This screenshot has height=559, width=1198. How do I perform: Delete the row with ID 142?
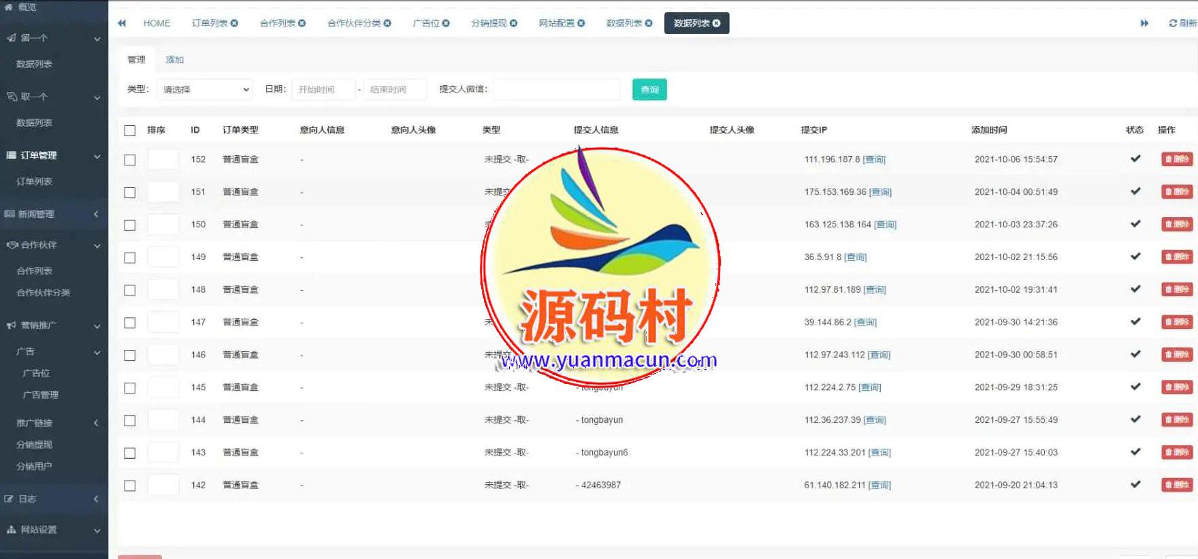pos(1176,485)
